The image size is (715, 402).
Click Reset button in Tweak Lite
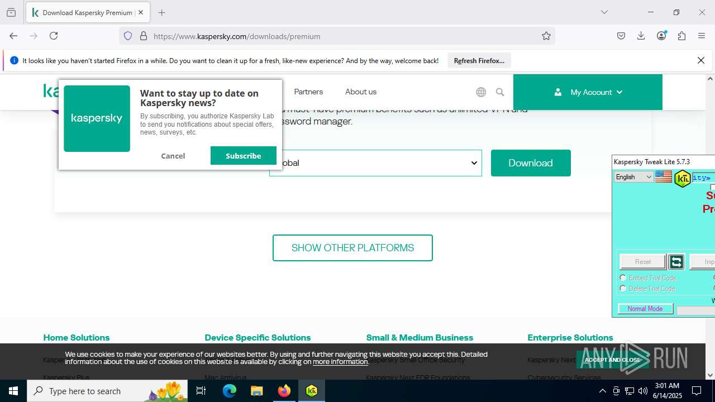(643, 262)
